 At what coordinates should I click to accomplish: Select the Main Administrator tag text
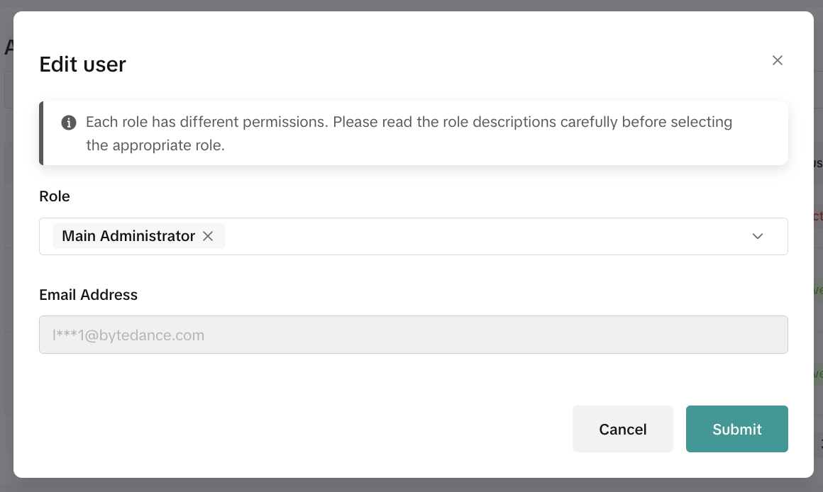pyautogui.click(x=128, y=236)
